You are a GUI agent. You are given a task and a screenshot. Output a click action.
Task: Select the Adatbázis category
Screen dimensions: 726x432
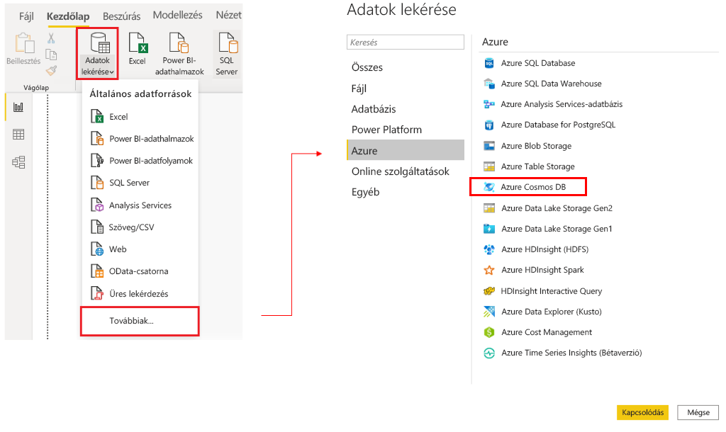point(405,109)
